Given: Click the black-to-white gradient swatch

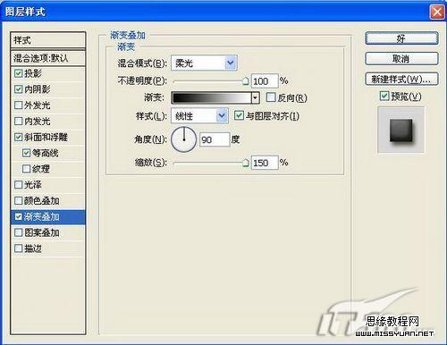Looking at the screenshot, I should click(212, 97).
